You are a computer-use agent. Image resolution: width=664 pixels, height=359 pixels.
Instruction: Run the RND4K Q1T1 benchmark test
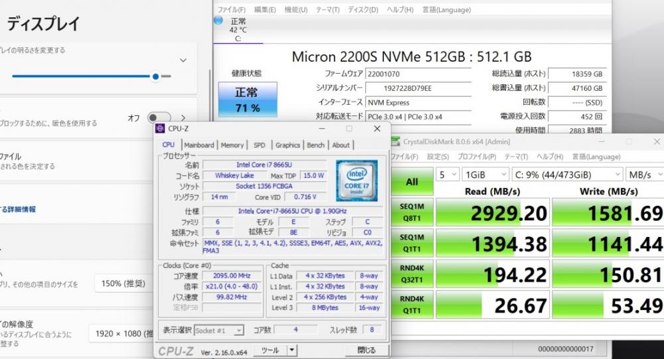[412, 305]
